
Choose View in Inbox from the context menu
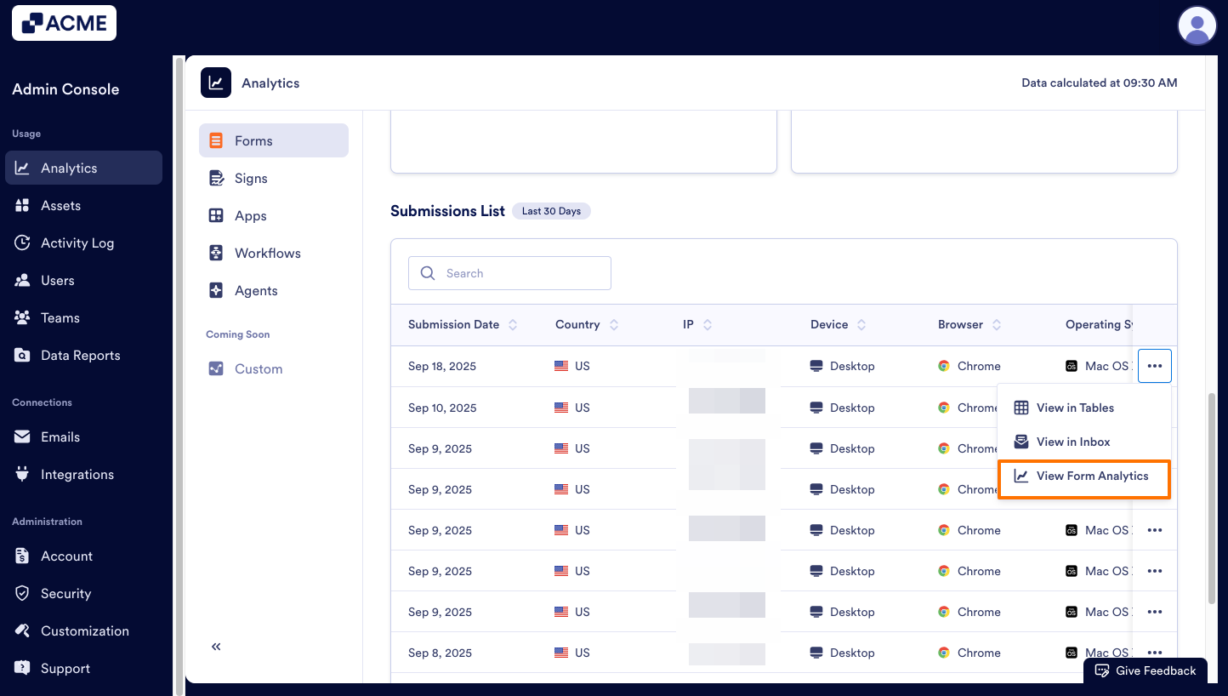coord(1074,442)
